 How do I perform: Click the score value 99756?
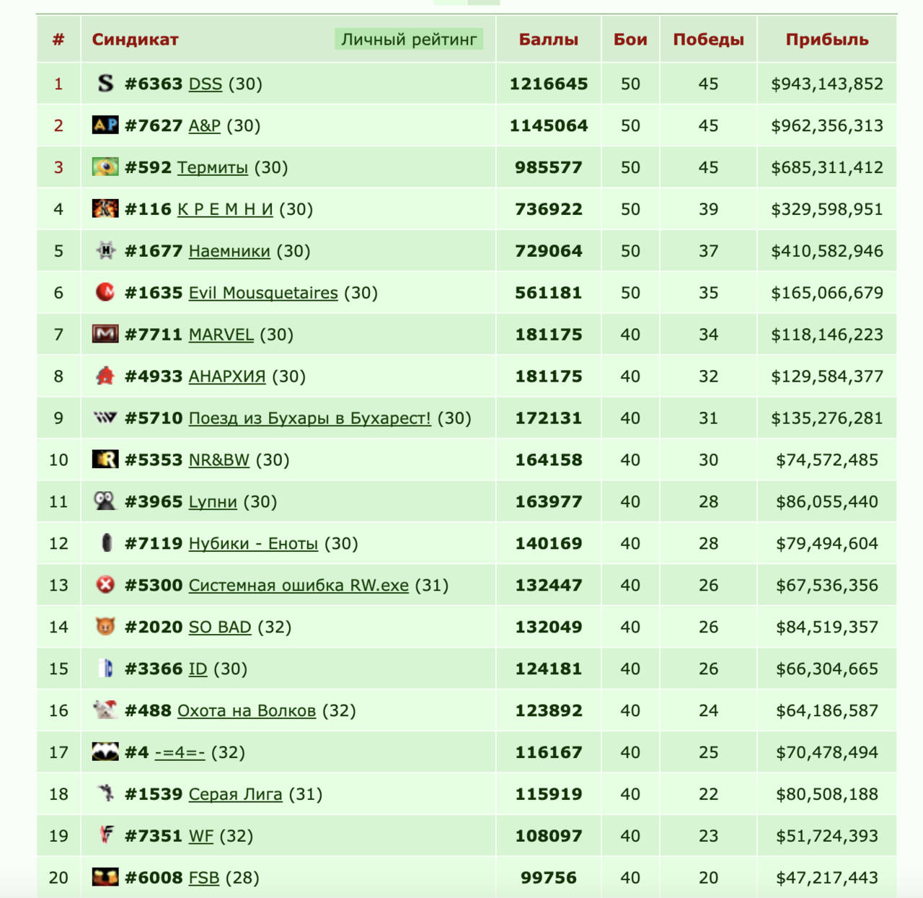[x=549, y=879]
